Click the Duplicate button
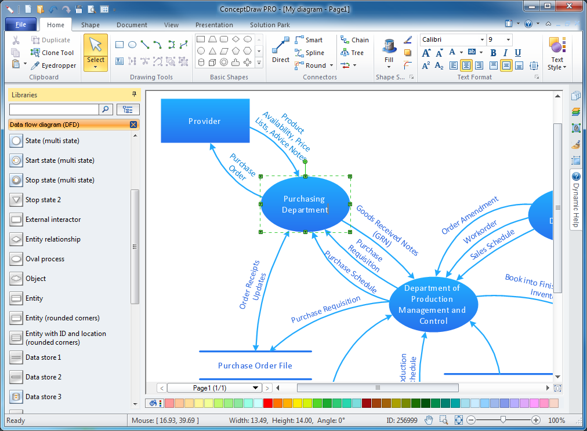Image resolution: width=587 pixels, height=431 pixels. click(x=51, y=40)
